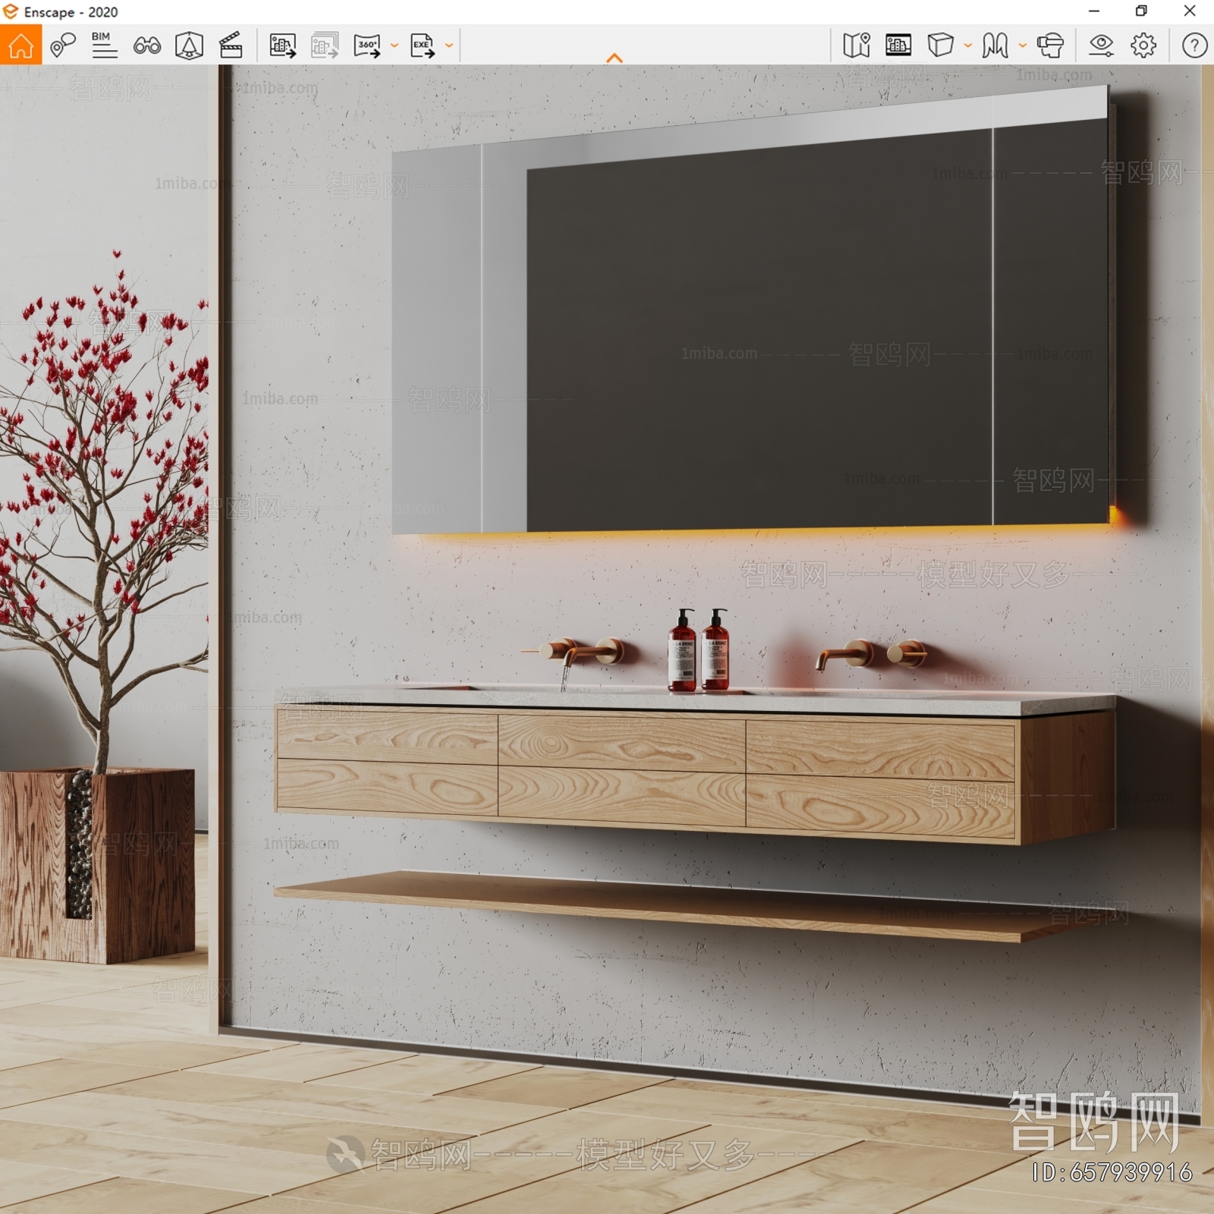The height and width of the screenshot is (1214, 1214).
Task: Export standalone EXE file
Action: coord(423,46)
